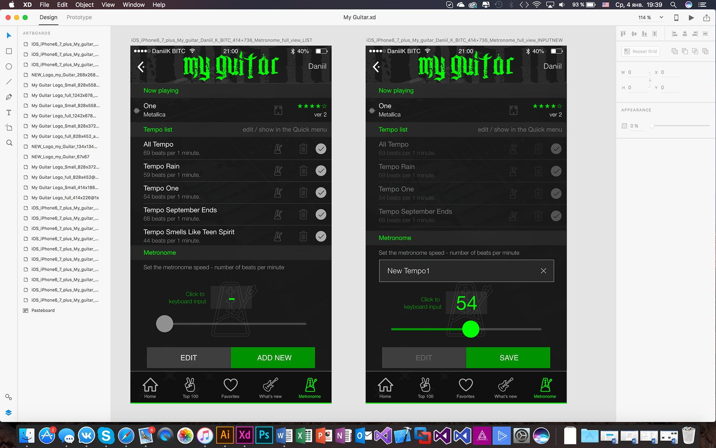Select the Line tool

[x=9, y=82]
